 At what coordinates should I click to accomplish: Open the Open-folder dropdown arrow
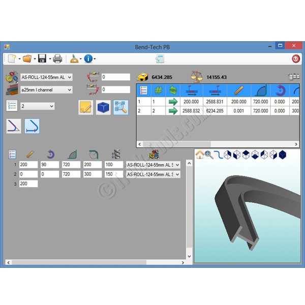(35, 59)
